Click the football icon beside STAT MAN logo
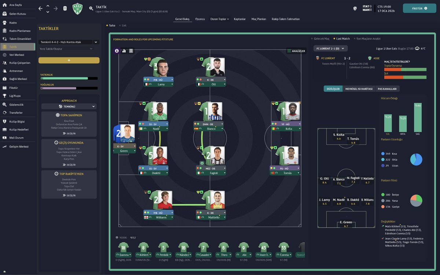The height and width of the screenshot is (275, 440). coord(355,8)
